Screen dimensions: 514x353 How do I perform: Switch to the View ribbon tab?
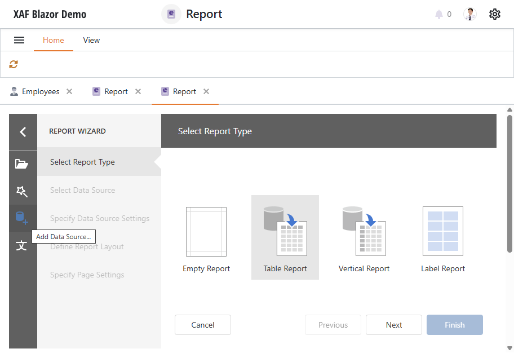(x=91, y=40)
